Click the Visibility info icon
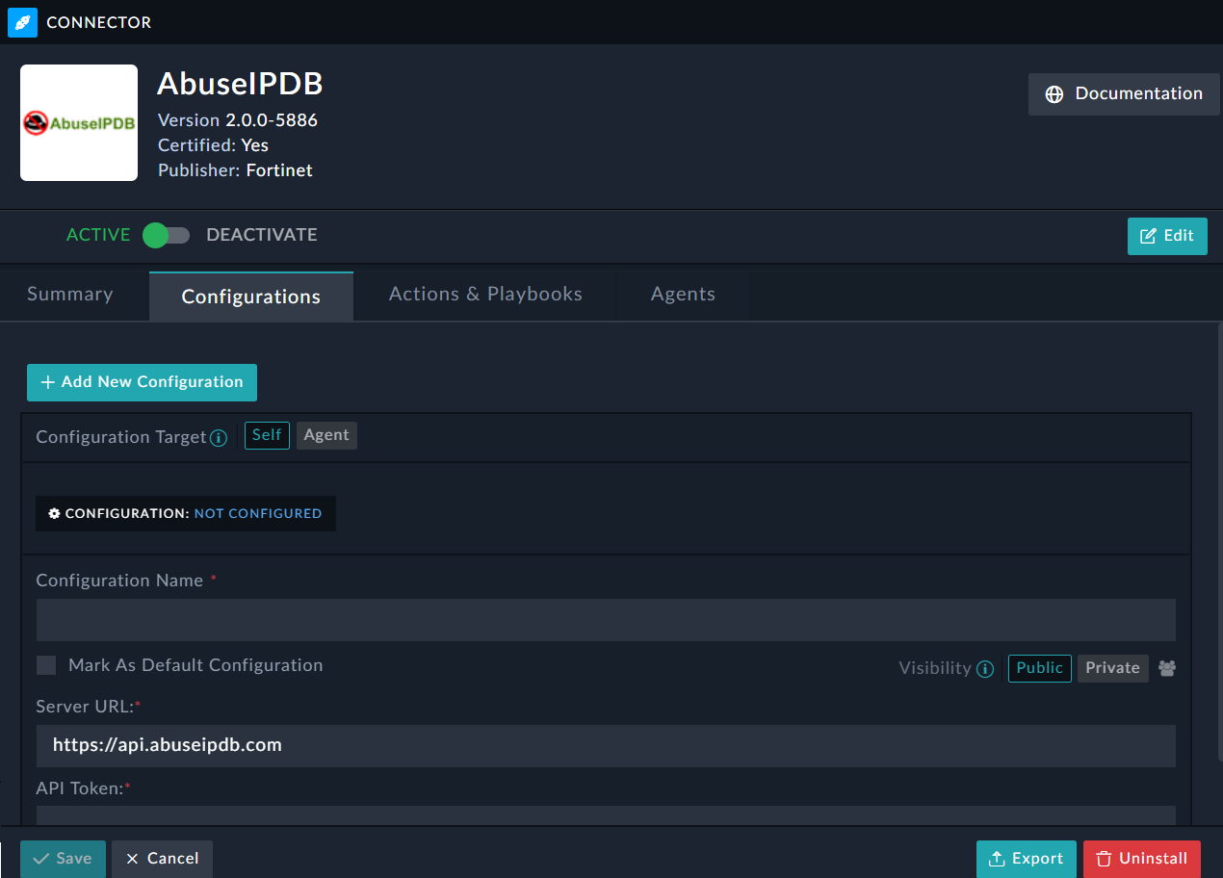This screenshot has height=878, width=1223. [x=984, y=669]
